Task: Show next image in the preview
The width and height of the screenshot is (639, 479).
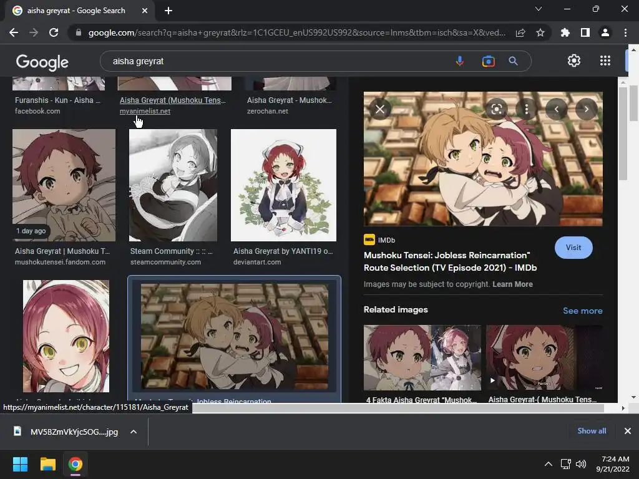Action: click(587, 109)
